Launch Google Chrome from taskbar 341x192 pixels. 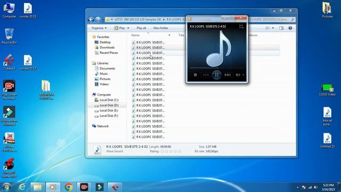(69, 187)
